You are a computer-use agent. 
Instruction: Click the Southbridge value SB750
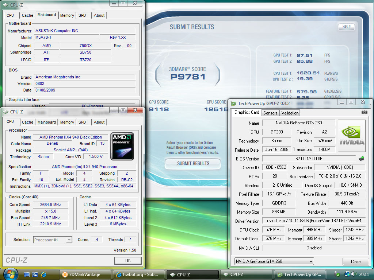(85, 52)
